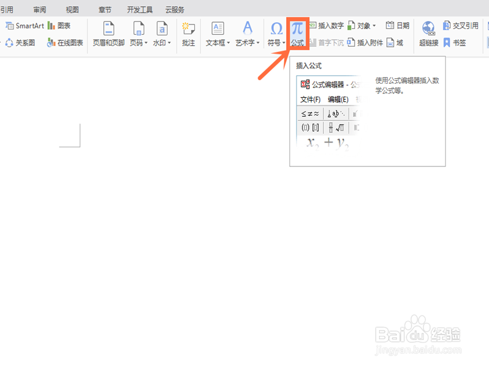Insert a cross-reference (交叉引用)
The width and height of the screenshot is (489, 367).
point(461,26)
